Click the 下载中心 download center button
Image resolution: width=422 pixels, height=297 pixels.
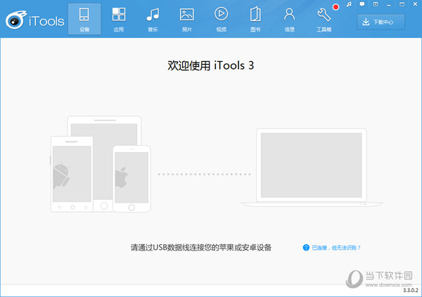coord(381,22)
